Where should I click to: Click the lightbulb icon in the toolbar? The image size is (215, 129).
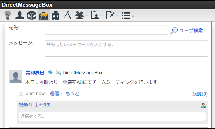tap(8, 15)
